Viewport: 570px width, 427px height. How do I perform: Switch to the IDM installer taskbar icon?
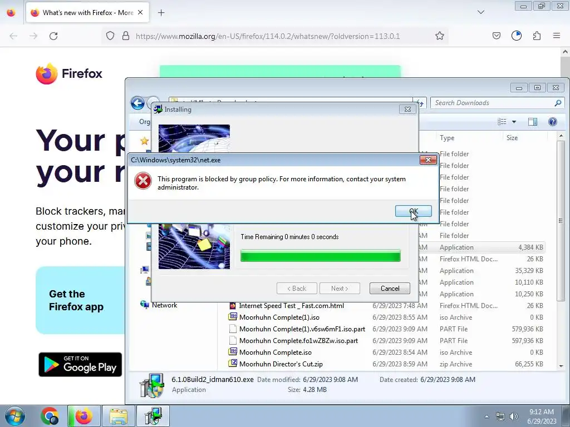pos(153,416)
